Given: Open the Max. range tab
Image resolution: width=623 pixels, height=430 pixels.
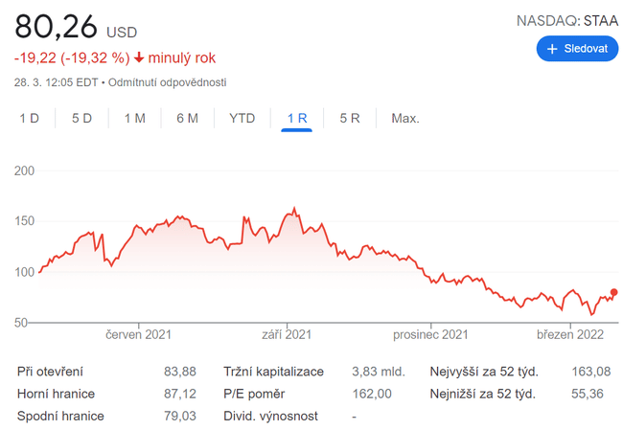Looking at the screenshot, I should pos(404,119).
